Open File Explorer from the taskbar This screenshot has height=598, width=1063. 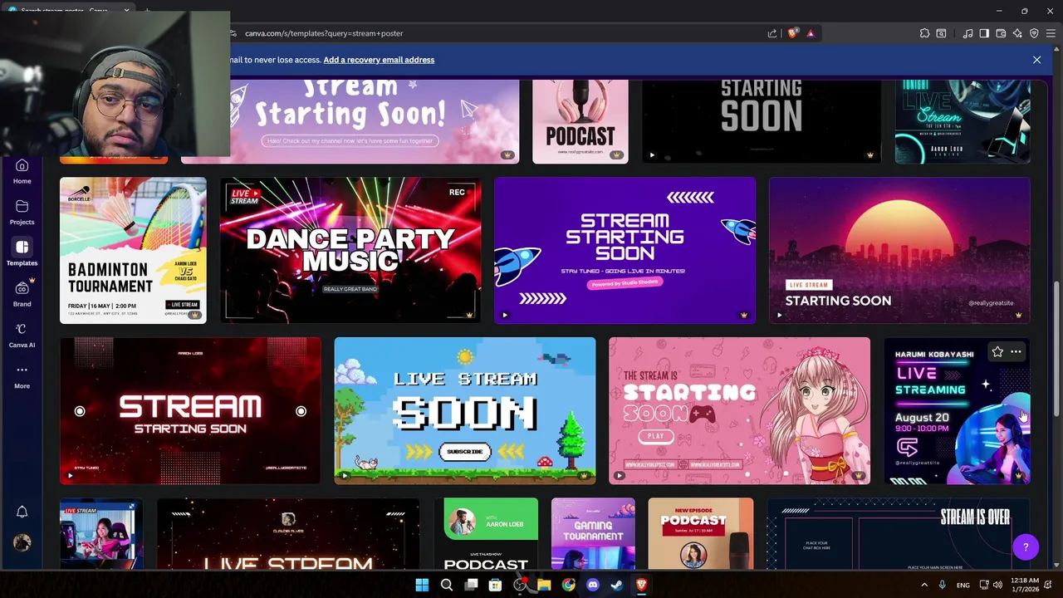(544, 585)
